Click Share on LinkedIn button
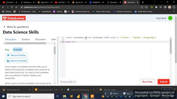 click(x=17, y=61)
